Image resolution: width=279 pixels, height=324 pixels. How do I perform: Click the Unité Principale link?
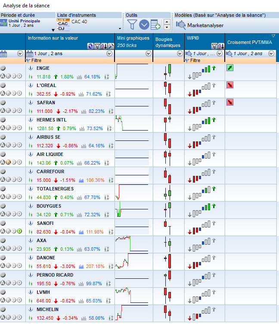[25, 21]
